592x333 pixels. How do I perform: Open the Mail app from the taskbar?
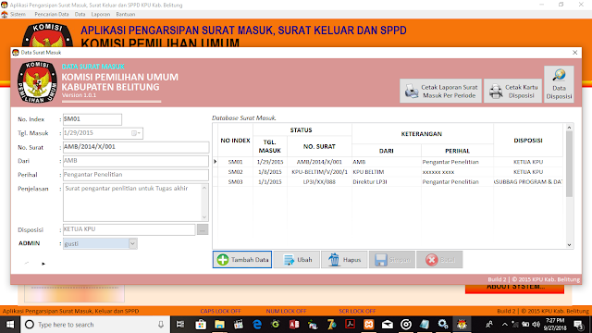pyautogui.click(x=388, y=325)
